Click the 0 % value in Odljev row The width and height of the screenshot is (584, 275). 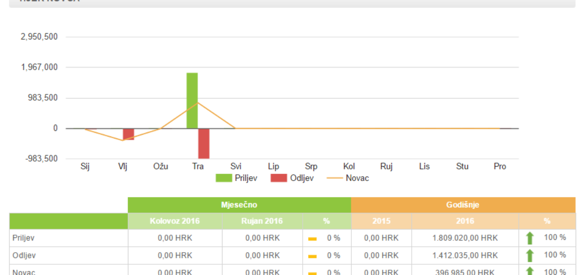click(x=333, y=256)
